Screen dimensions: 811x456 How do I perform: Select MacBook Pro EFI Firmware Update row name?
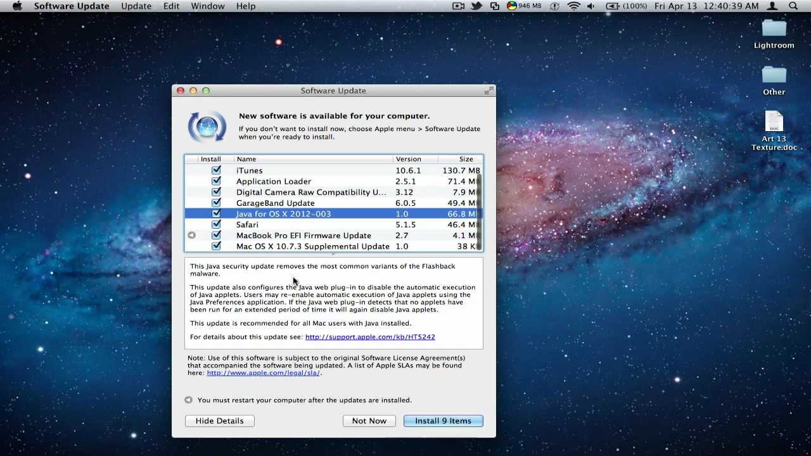(x=303, y=236)
